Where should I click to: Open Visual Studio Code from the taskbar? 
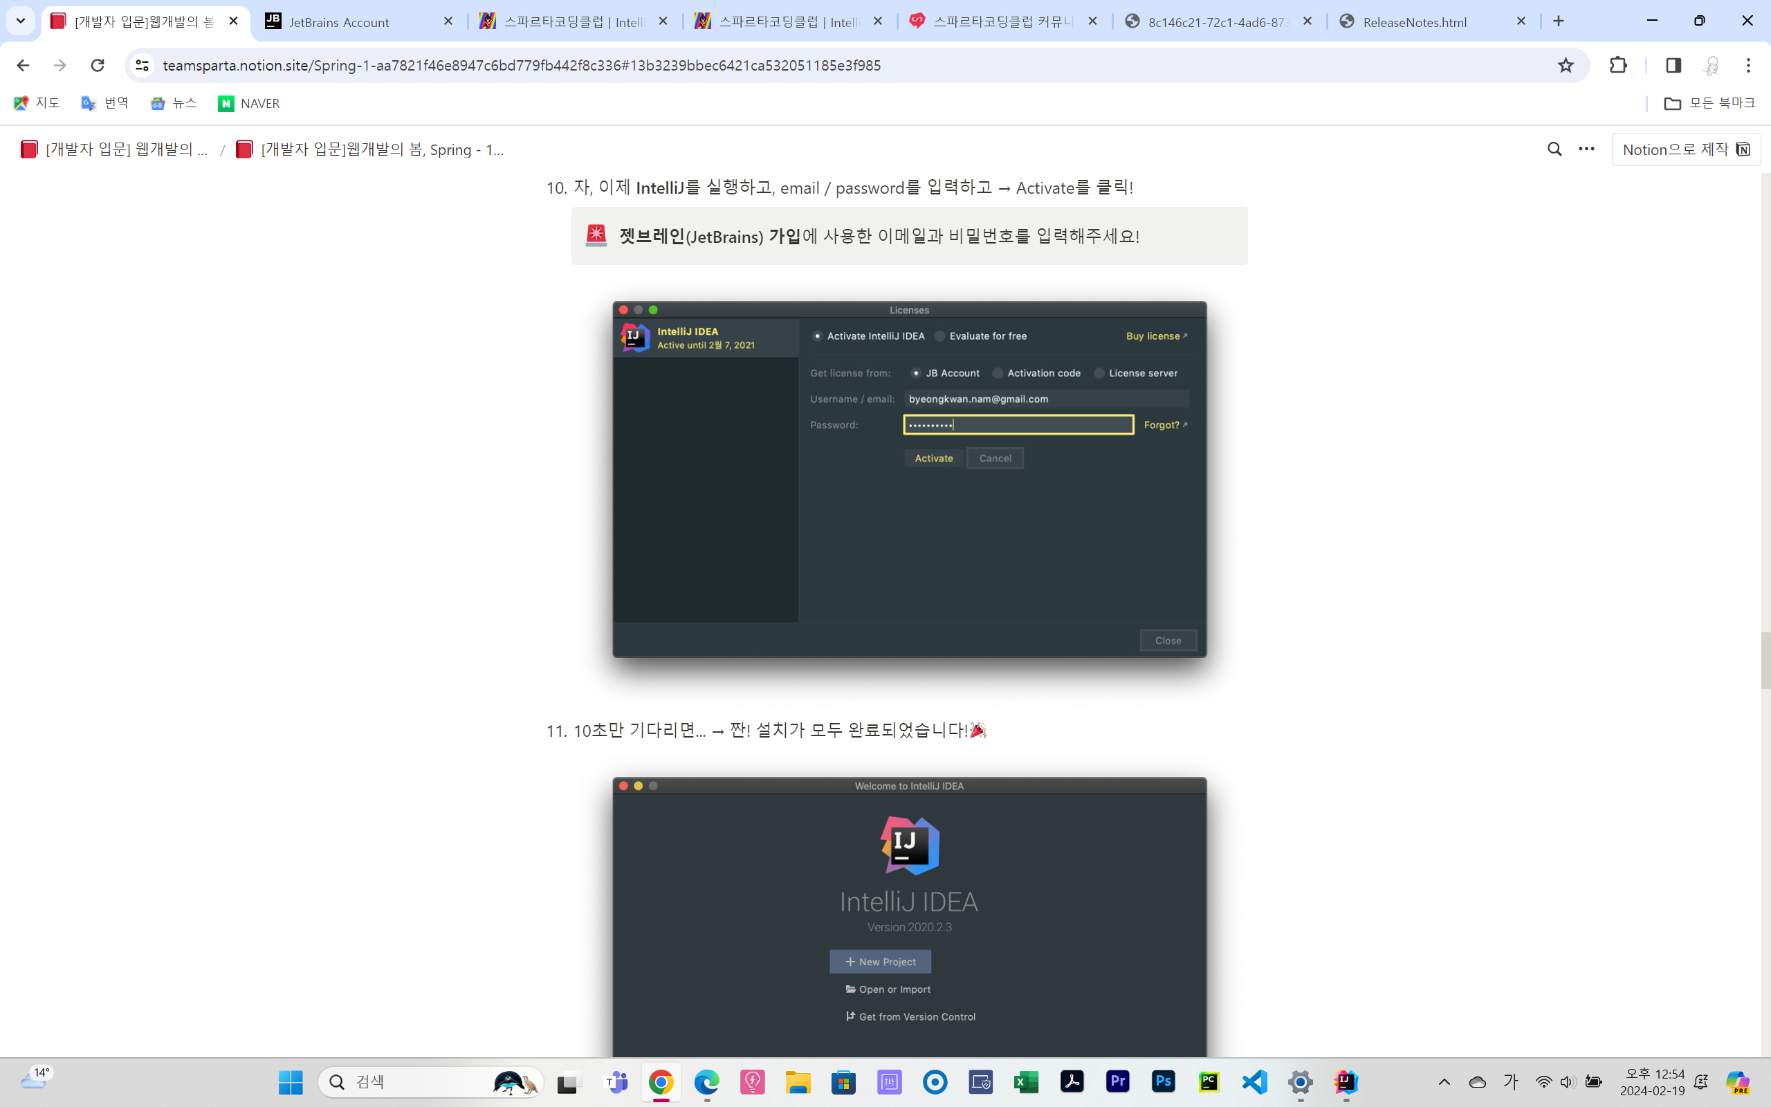(x=1254, y=1082)
